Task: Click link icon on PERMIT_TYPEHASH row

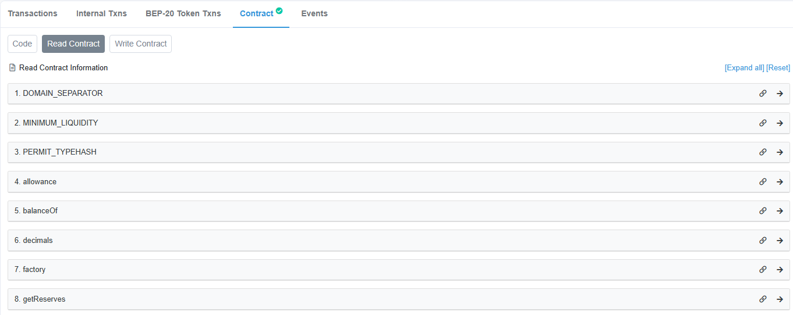Action: (x=763, y=152)
